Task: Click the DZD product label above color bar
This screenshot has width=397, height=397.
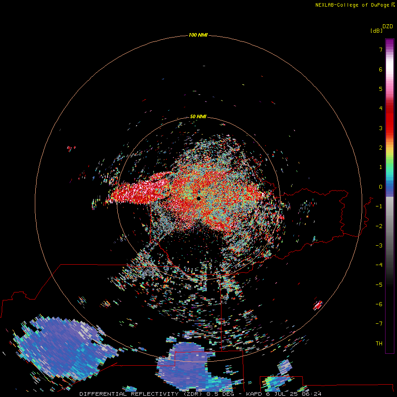Action: pos(388,26)
